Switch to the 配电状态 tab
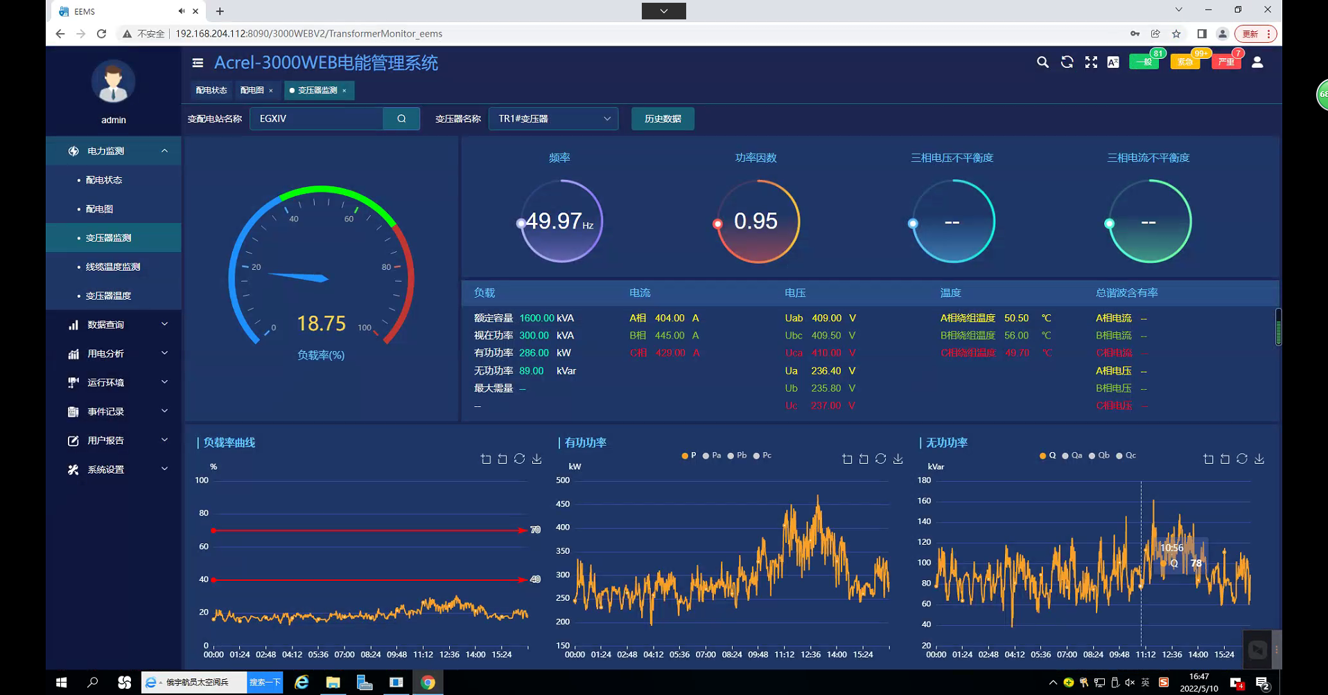Image resolution: width=1328 pixels, height=695 pixels. tap(211, 90)
